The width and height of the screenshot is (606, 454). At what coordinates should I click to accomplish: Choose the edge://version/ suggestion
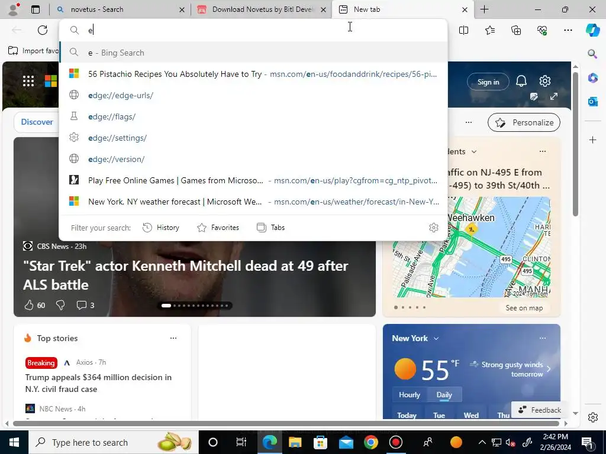253,158
